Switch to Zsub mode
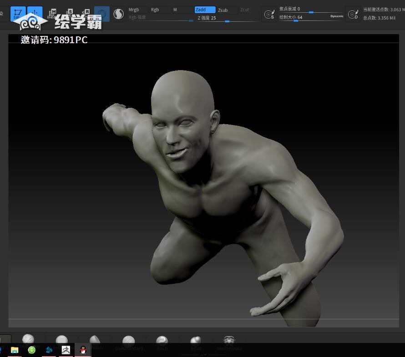 pyautogui.click(x=227, y=10)
